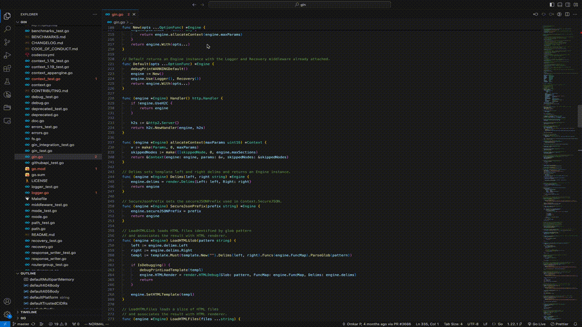Toggle the secondary sidebar layout icon
The width and height of the screenshot is (582, 327).
click(567, 5)
